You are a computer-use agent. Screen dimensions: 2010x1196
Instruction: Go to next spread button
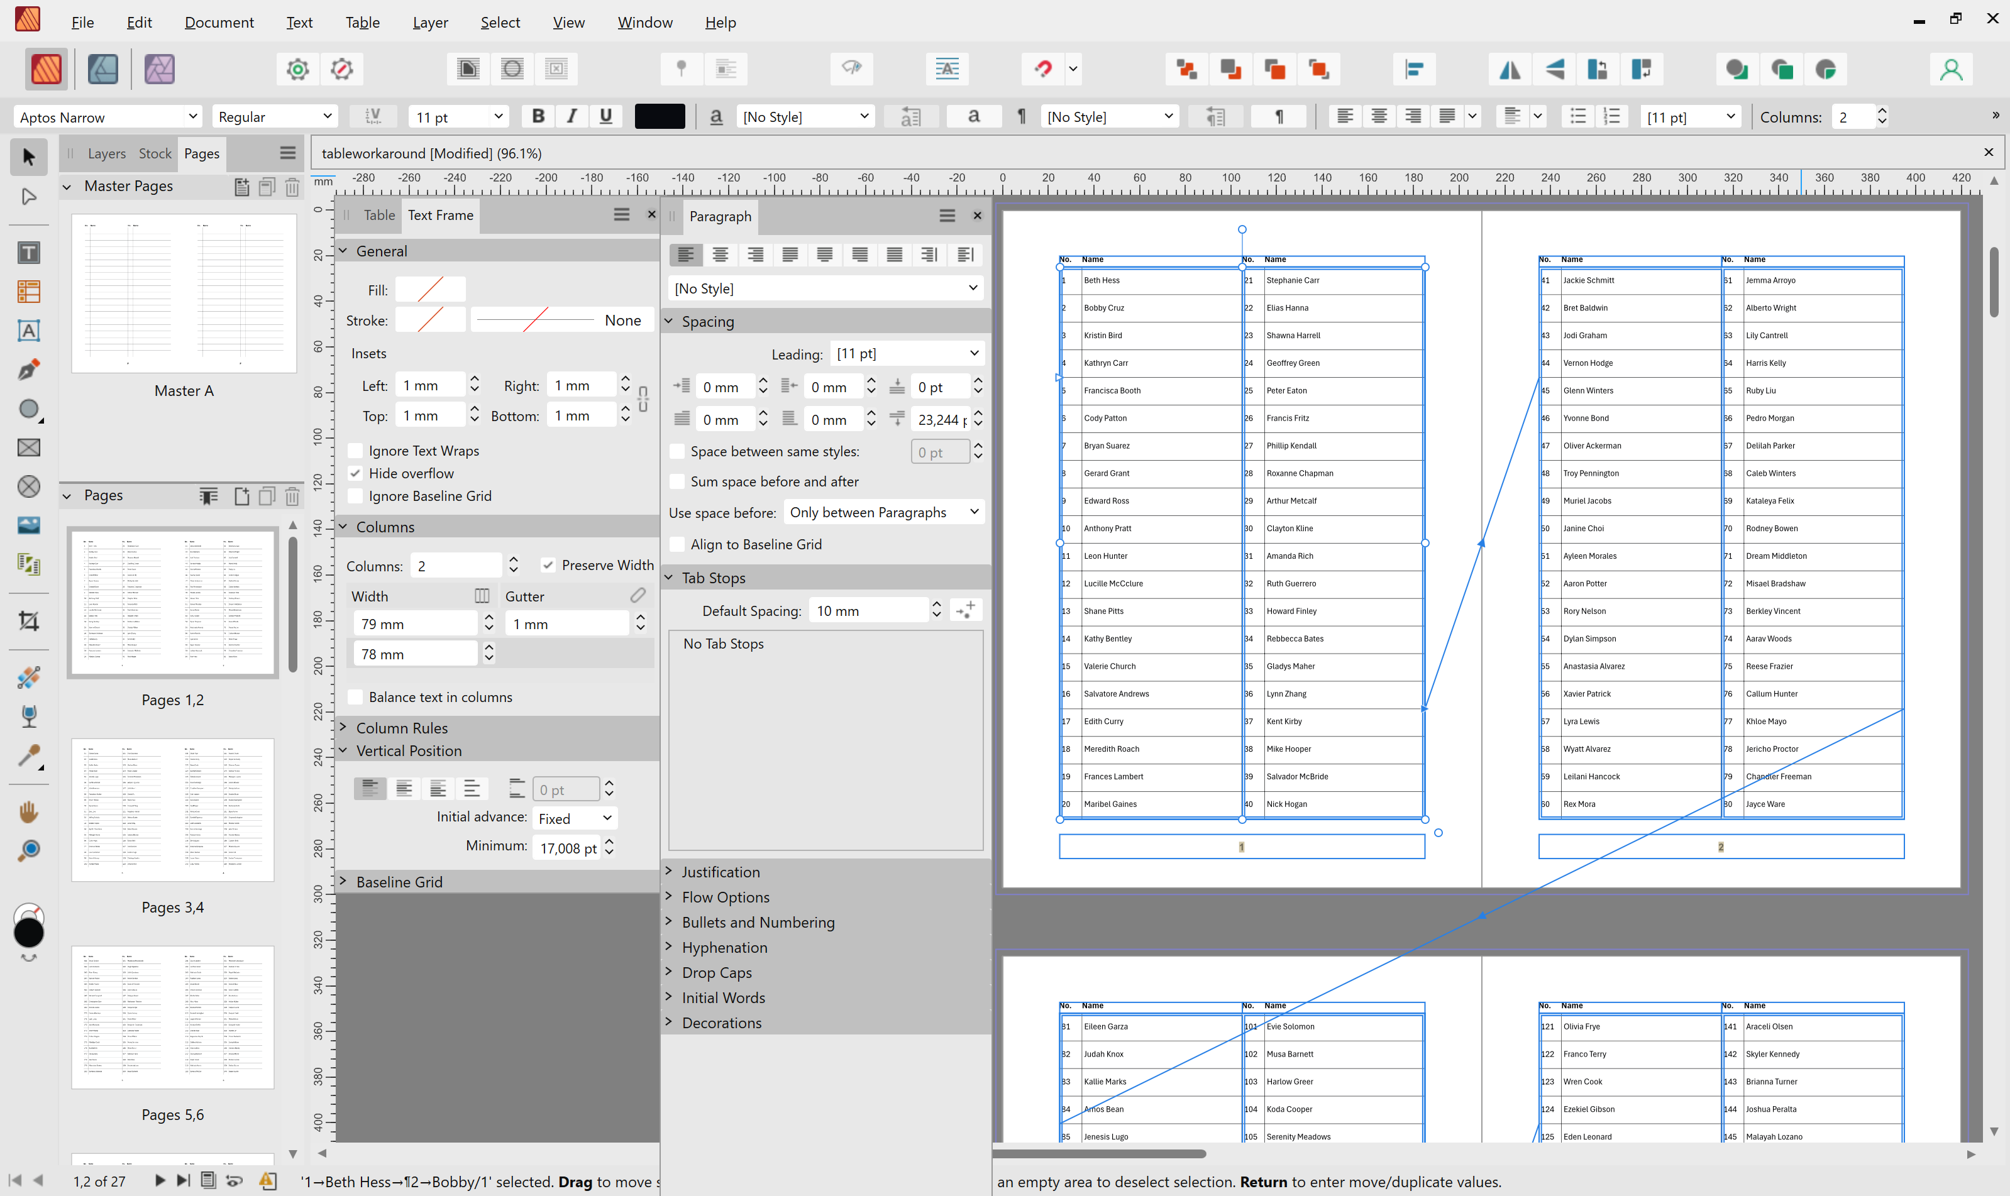(x=160, y=1181)
